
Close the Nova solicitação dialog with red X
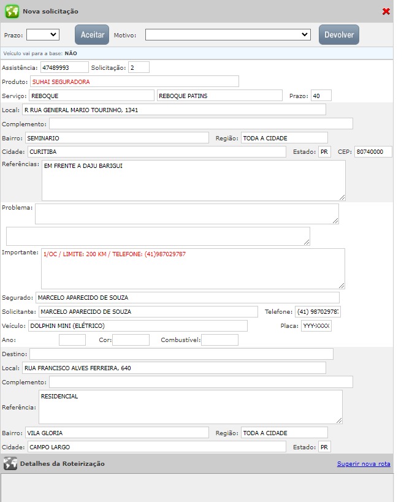[386, 12]
